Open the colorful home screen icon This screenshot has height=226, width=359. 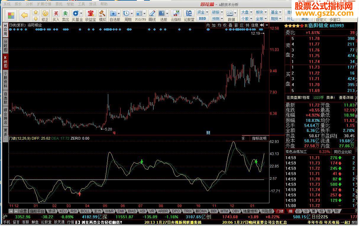tap(11, 15)
